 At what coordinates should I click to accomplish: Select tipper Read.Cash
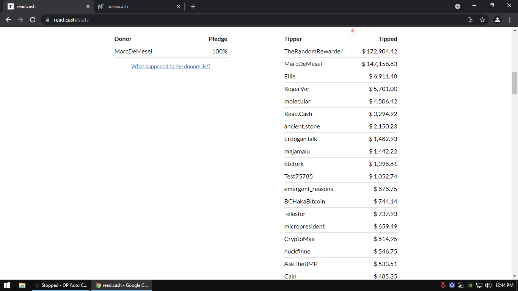[298, 114]
